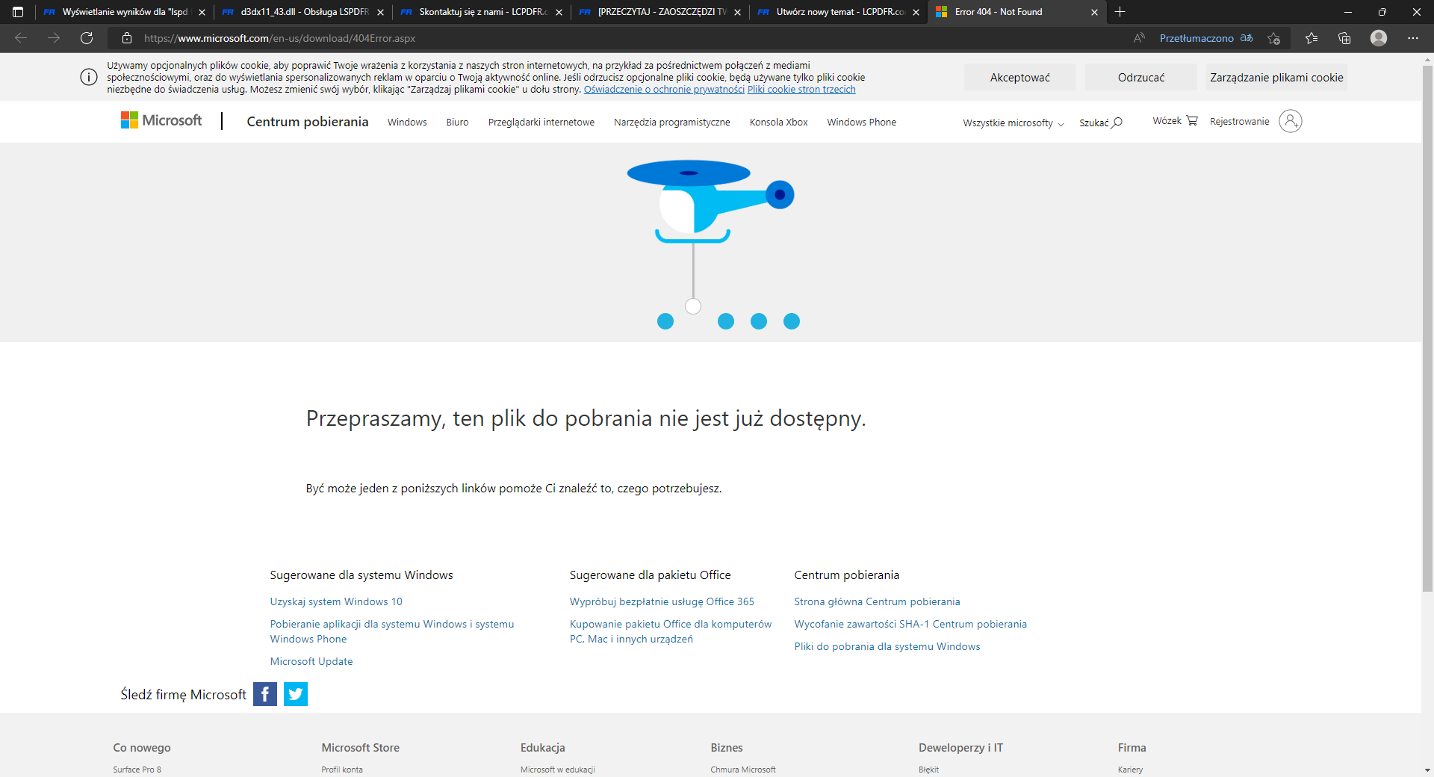Open 'Kupowanie pakietu Office dla komputerów' link
Viewport: 1434px width, 777px height.
(x=671, y=631)
